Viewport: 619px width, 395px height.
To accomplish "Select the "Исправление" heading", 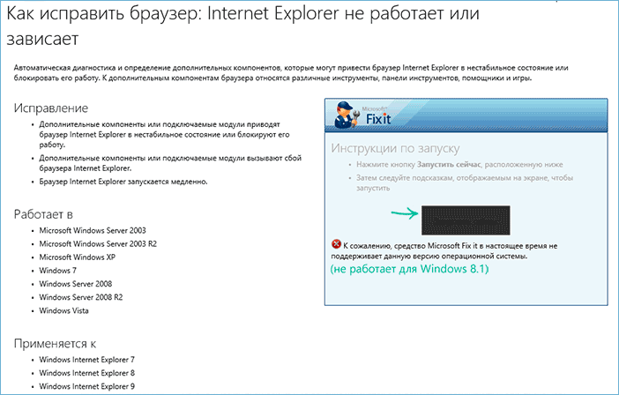I will click(x=51, y=108).
